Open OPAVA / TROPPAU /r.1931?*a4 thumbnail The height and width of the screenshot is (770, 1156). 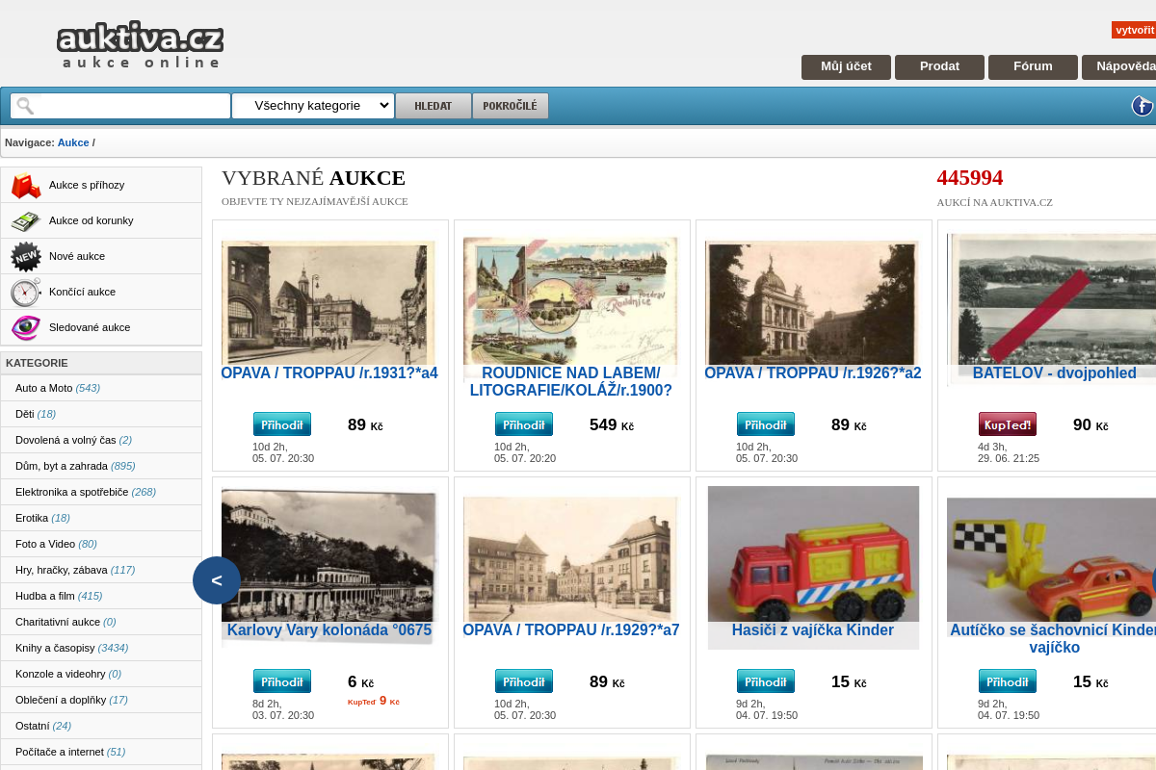tap(328, 302)
